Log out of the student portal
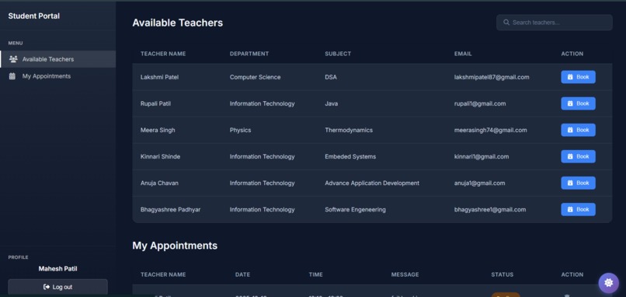The image size is (626, 297). pyautogui.click(x=58, y=287)
